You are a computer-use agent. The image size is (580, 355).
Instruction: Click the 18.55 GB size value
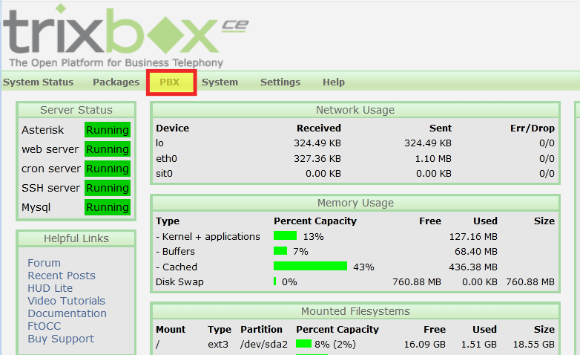coord(534,345)
